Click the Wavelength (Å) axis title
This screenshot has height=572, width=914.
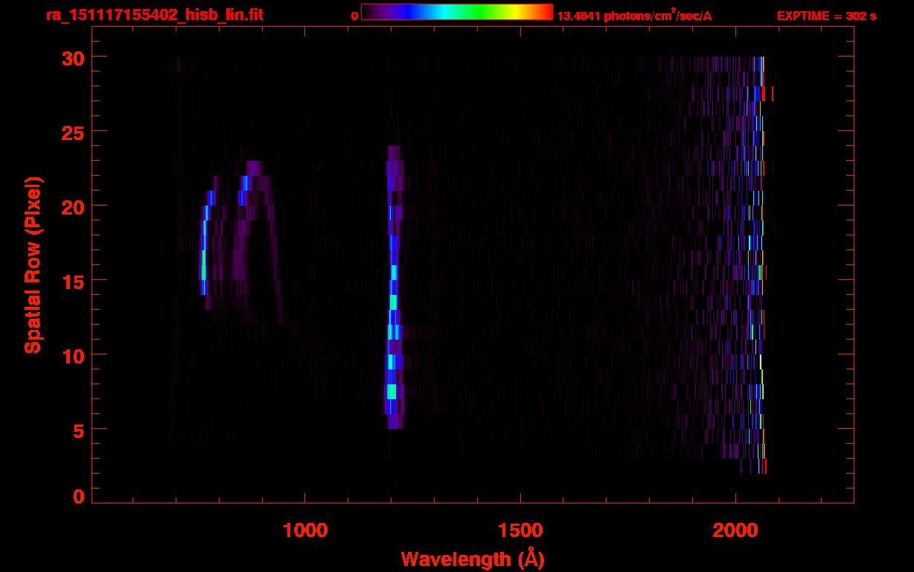pos(473,559)
